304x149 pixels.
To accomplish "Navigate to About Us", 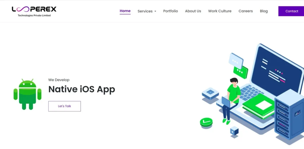I will click(193, 11).
